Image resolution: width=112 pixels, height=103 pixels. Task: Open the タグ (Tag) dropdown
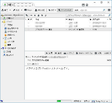[52, 10]
